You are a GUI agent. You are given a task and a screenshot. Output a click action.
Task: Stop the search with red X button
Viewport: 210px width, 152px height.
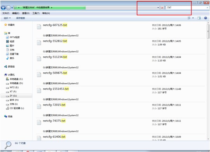(162, 8)
